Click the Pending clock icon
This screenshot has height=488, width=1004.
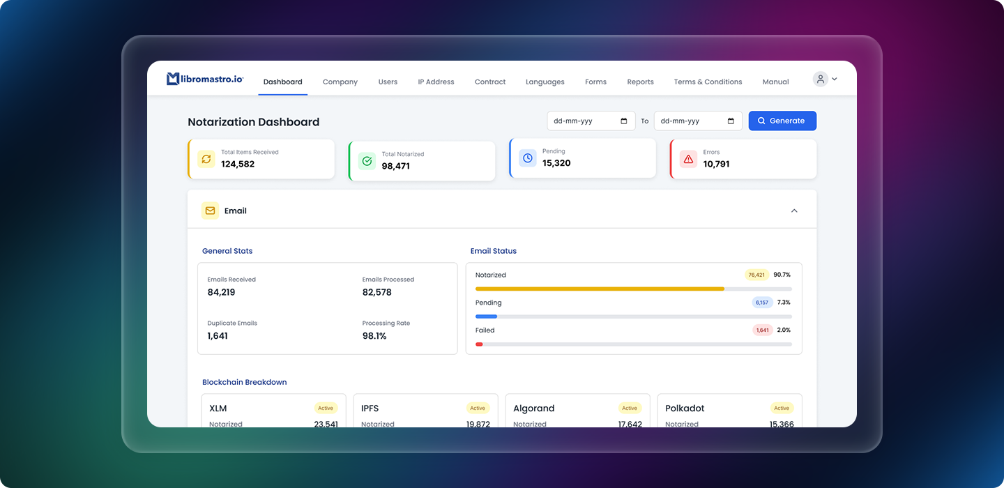[x=528, y=158]
